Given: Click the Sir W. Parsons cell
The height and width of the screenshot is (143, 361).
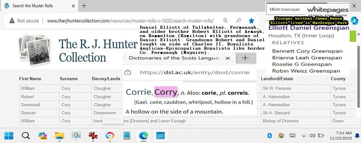Looking at the screenshot, I should tap(296, 89).
